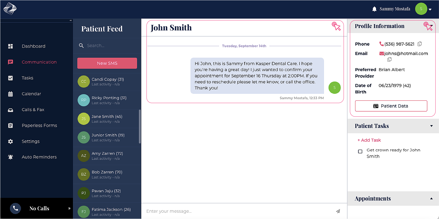Copy the email address johns@hotmail.com
This screenshot has height=219, width=439.
point(389,60)
